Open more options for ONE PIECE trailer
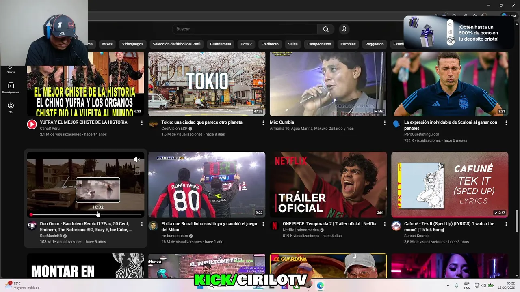 pyautogui.click(x=385, y=224)
